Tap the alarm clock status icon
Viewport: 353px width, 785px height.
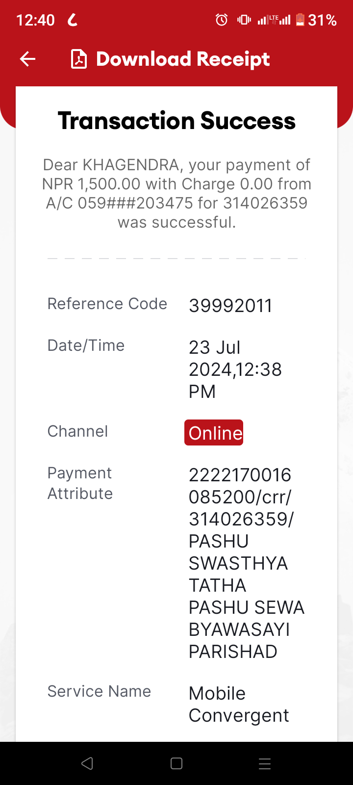222,20
